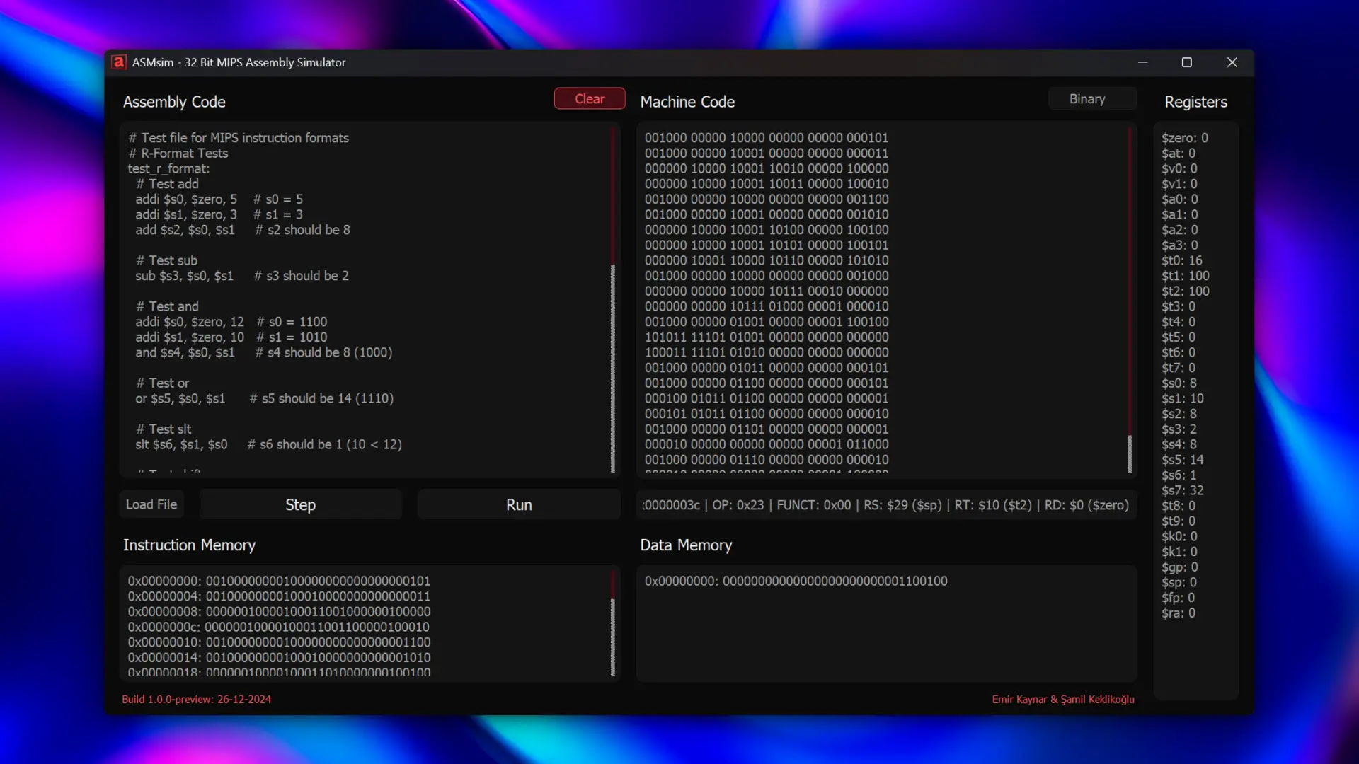Click the Registers panel heading

[x=1196, y=102]
